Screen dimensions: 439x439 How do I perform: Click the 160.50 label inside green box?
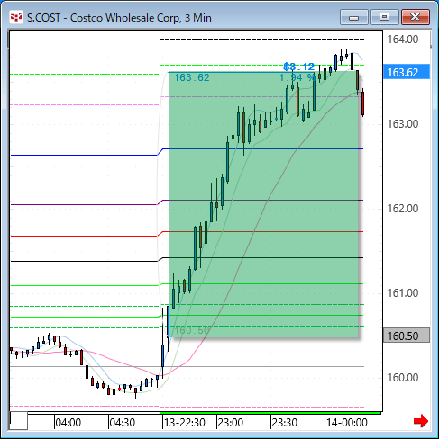(192, 330)
